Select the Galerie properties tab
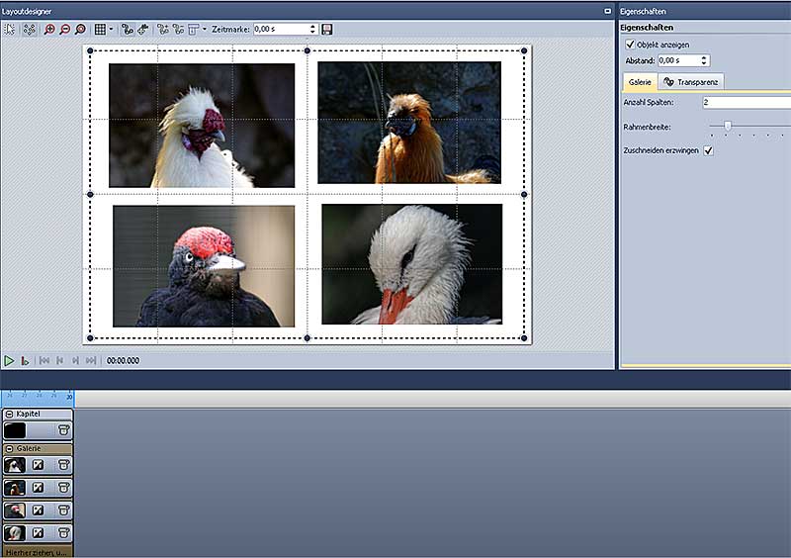Image resolution: width=791 pixels, height=558 pixels. (x=640, y=82)
